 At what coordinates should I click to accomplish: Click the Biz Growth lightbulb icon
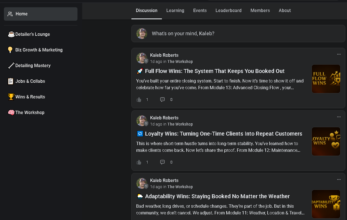point(10,50)
